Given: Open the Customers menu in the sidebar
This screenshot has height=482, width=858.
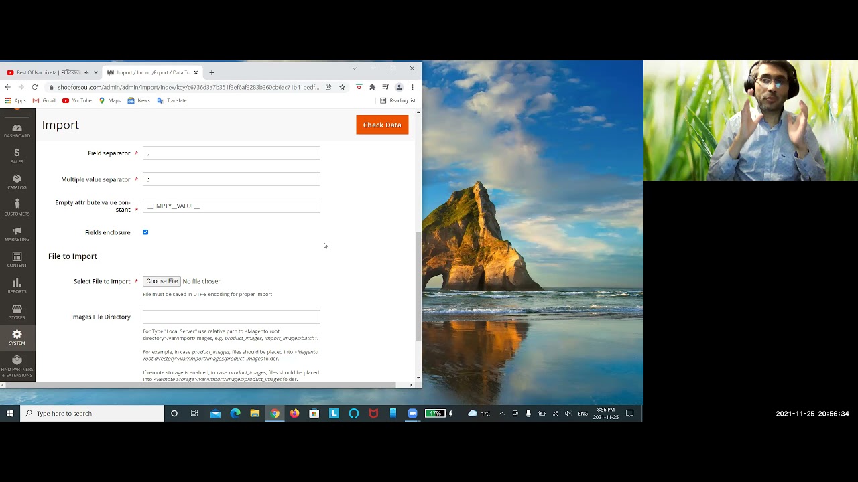Looking at the screenshot, I should (17, 208).
